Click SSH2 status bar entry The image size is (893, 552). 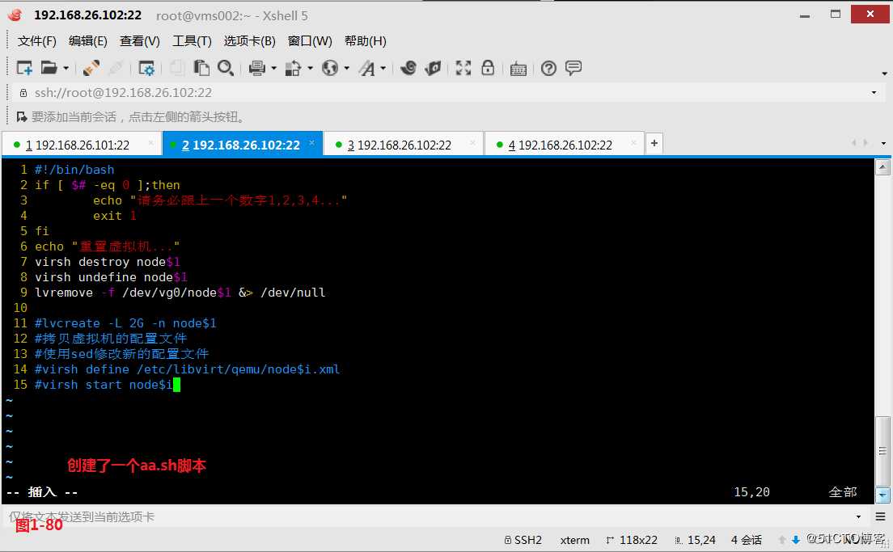pyautogui.click(x=523, y=540)
